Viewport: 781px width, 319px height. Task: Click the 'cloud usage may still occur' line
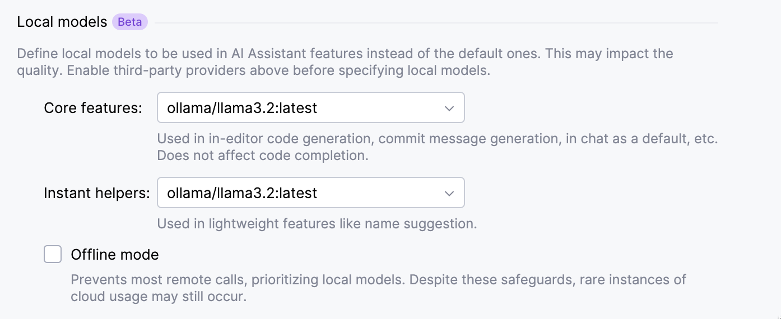coord(159,297)
